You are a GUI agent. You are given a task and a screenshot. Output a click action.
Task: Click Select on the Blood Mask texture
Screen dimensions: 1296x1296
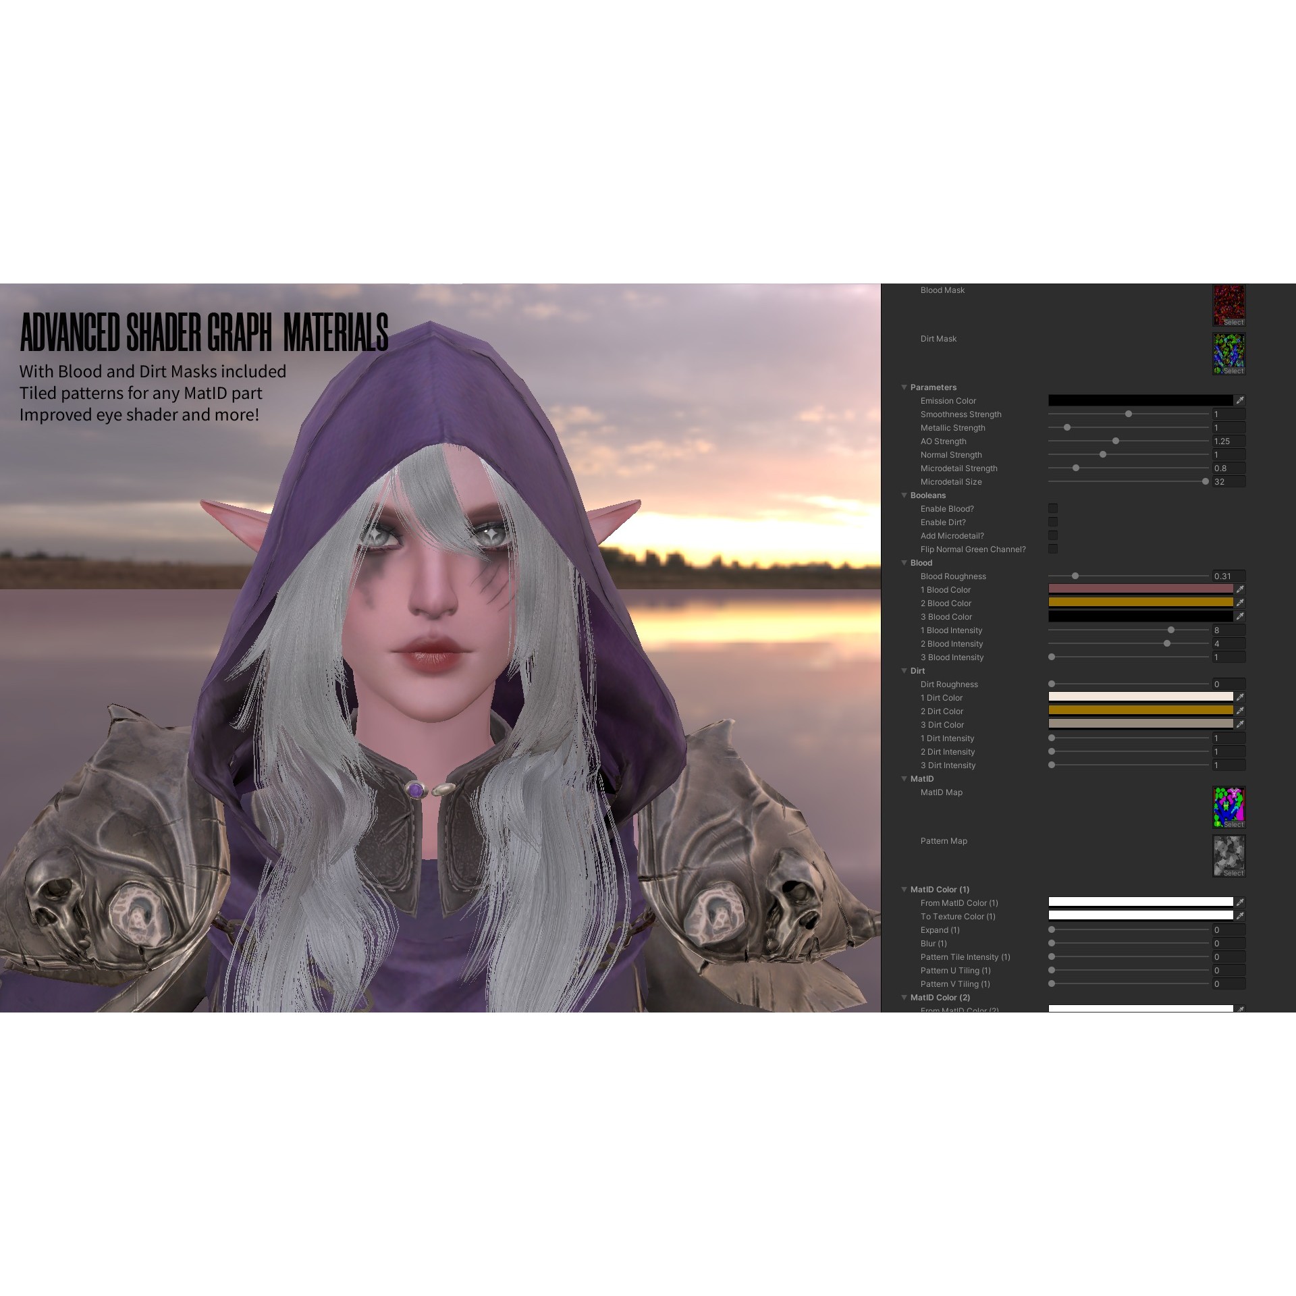click(1233, 322)
